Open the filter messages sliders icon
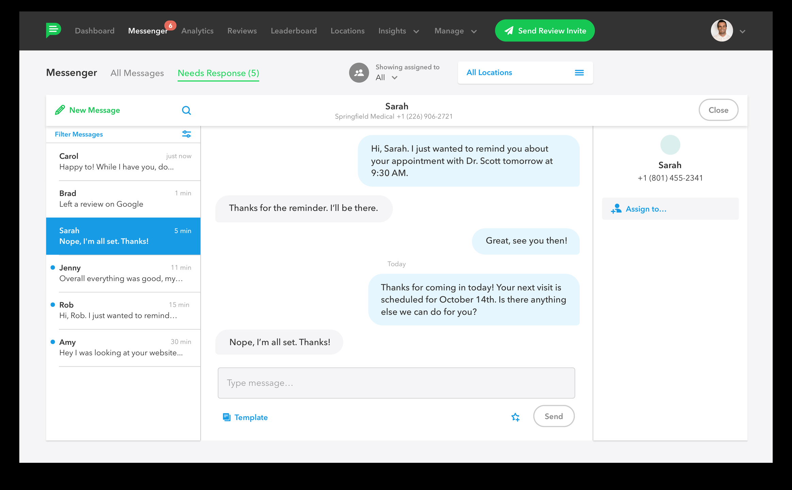This screenshot has width=792, height=490. click(186, 134)
